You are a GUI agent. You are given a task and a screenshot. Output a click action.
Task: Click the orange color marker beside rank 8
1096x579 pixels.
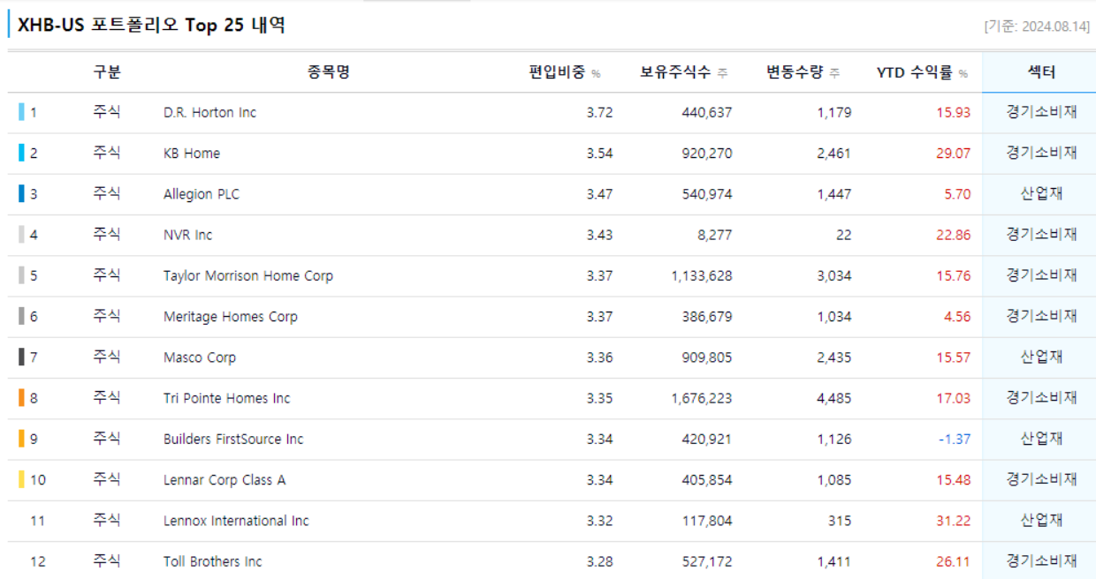[21, 398]
